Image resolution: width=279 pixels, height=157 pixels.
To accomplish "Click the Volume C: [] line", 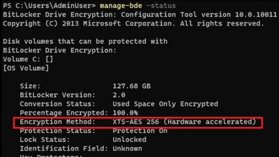I will pos(28,59).
